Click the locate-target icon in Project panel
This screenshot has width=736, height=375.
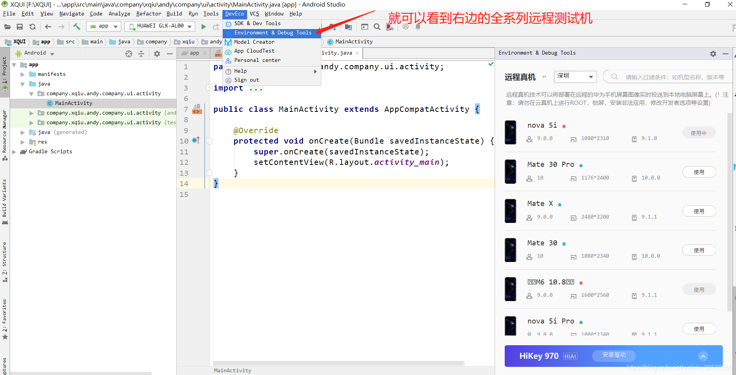pyautogui.click(x=129, y=54)
